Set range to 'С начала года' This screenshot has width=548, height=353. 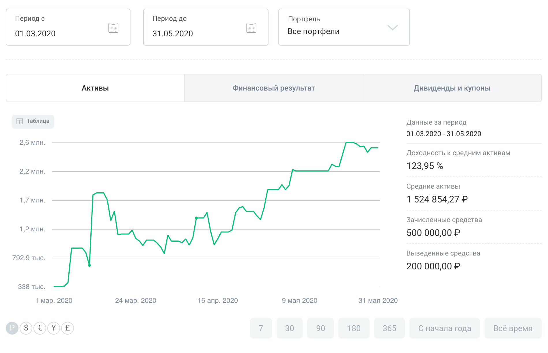coord(444,328)
